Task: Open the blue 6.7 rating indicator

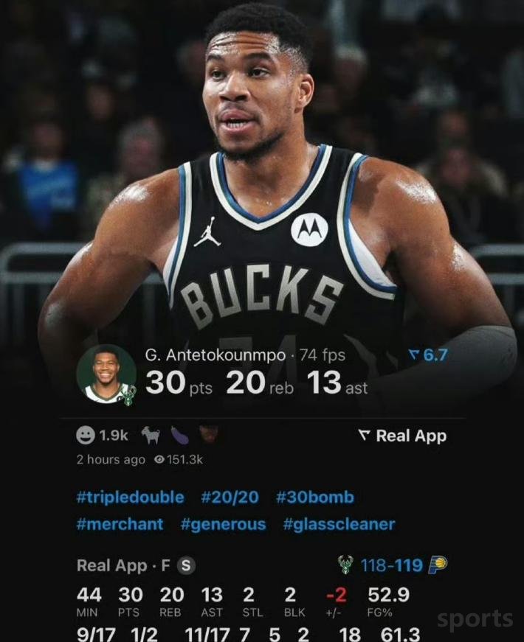Action: click(428, 355)
